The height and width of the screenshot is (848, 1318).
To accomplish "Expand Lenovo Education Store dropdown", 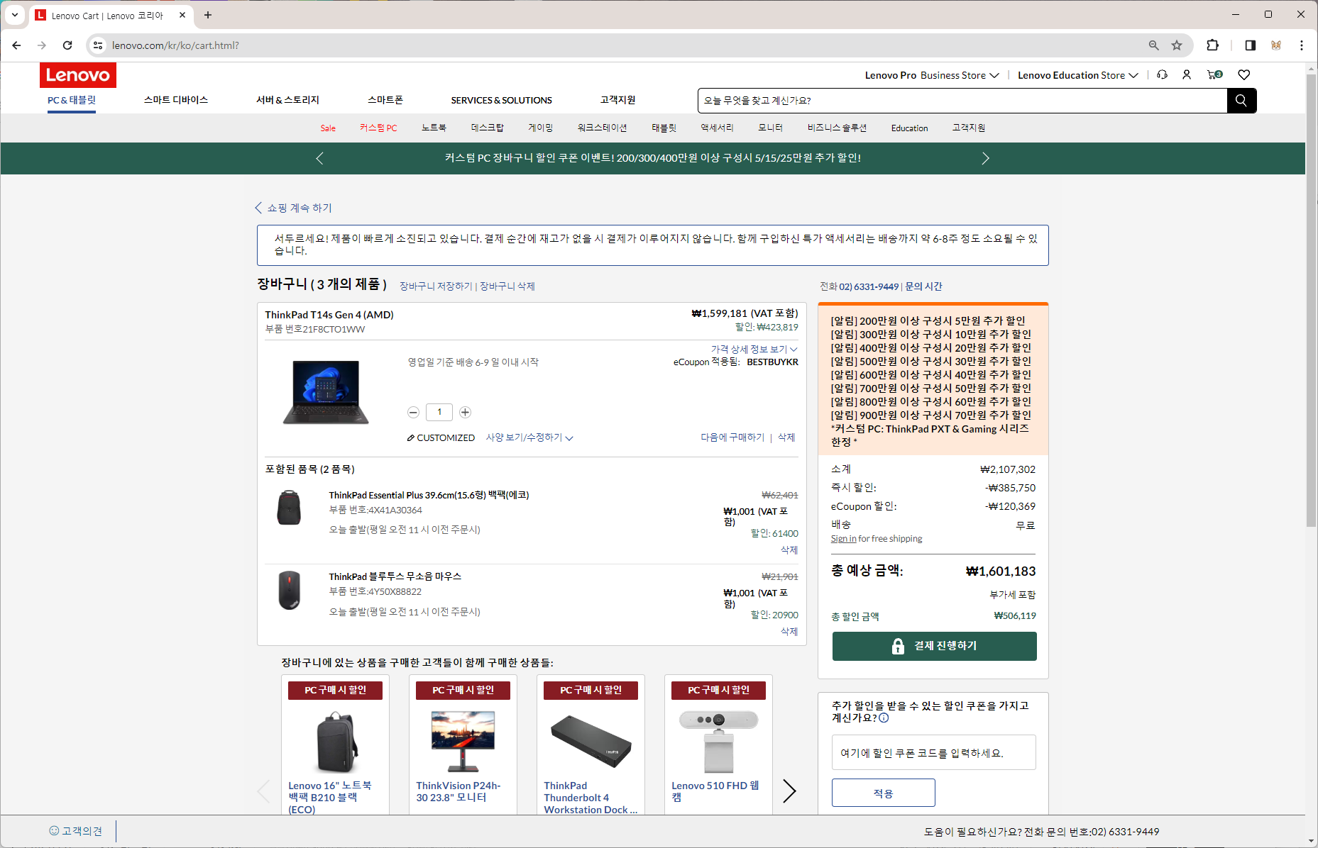I will [1077, 75].
